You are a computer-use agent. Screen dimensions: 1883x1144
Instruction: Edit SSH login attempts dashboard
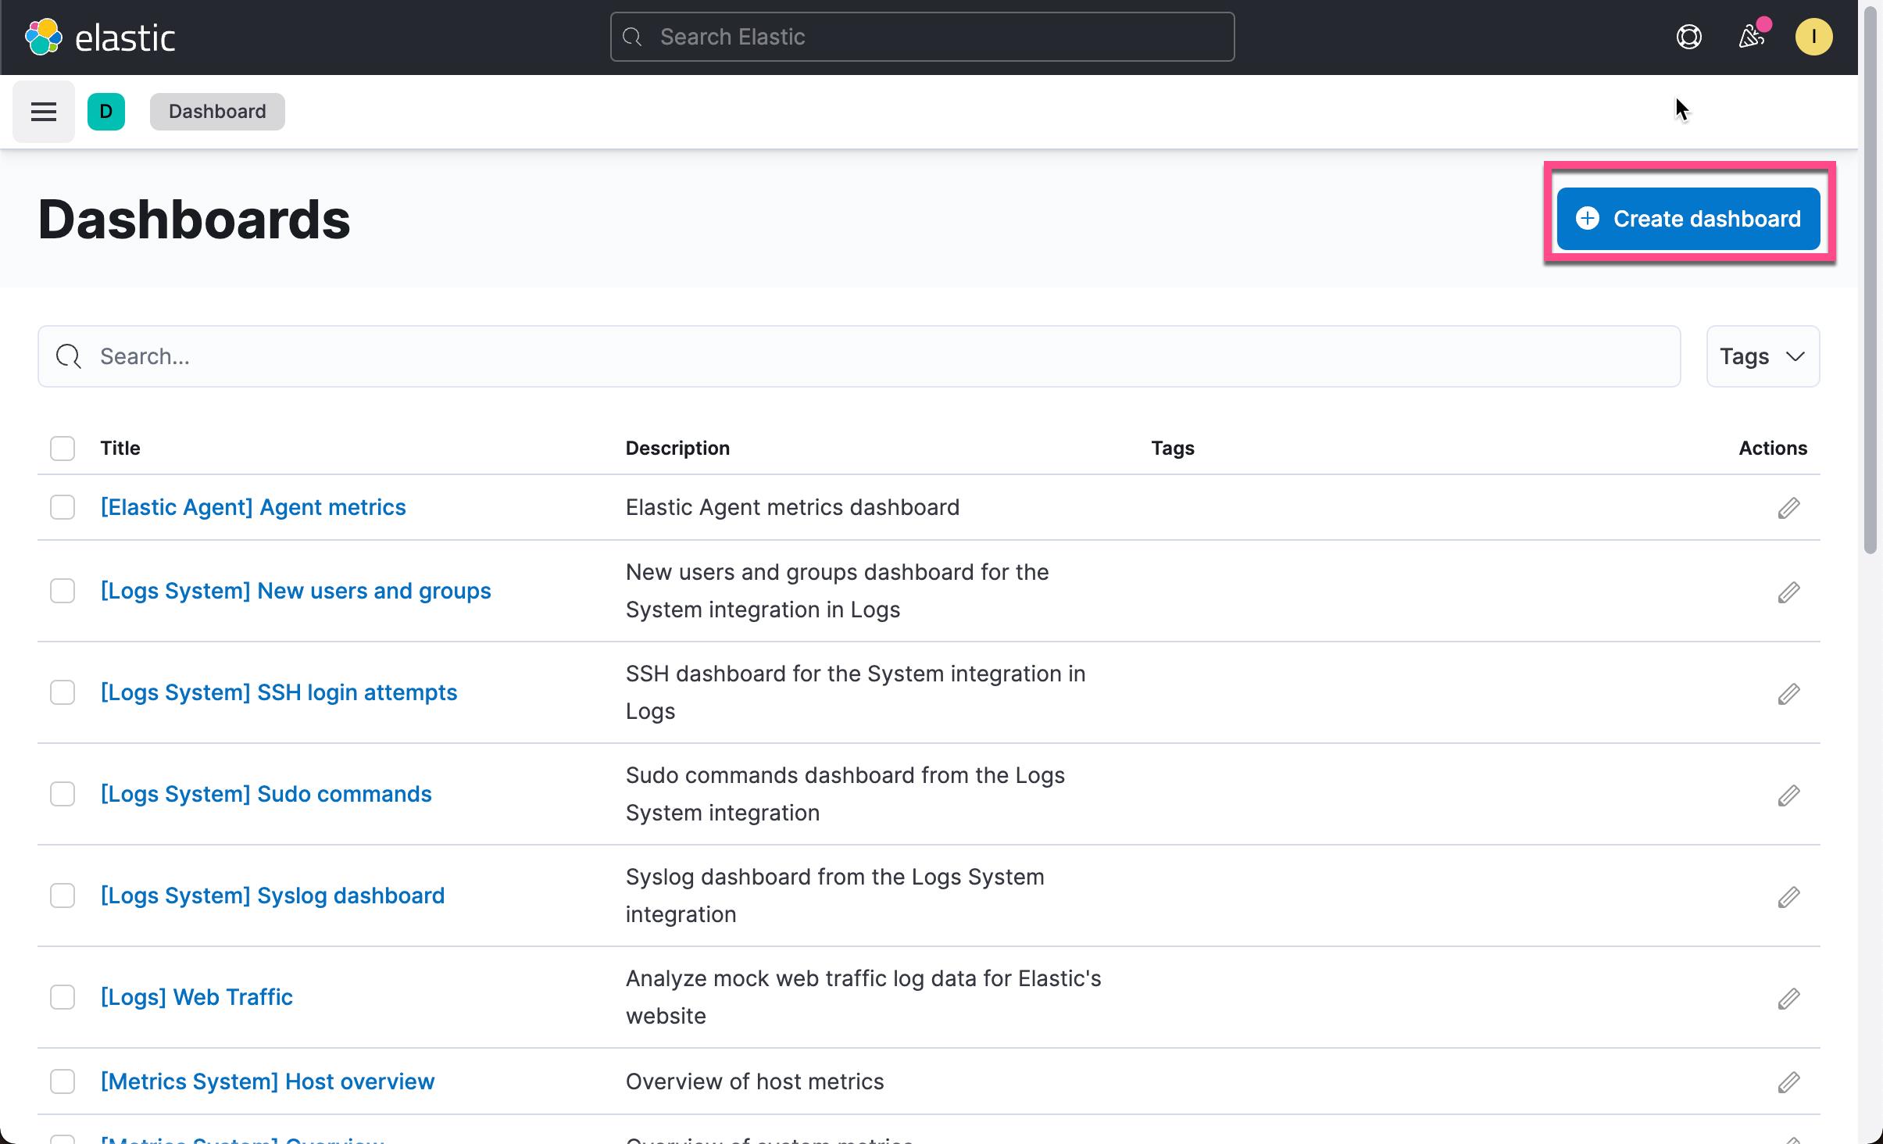click(x=1788, y=694)
